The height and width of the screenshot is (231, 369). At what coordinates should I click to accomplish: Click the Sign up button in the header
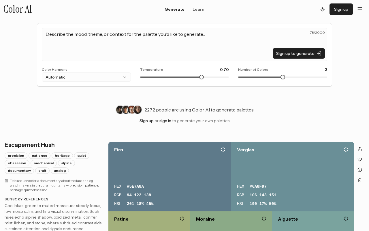(341, 9)
